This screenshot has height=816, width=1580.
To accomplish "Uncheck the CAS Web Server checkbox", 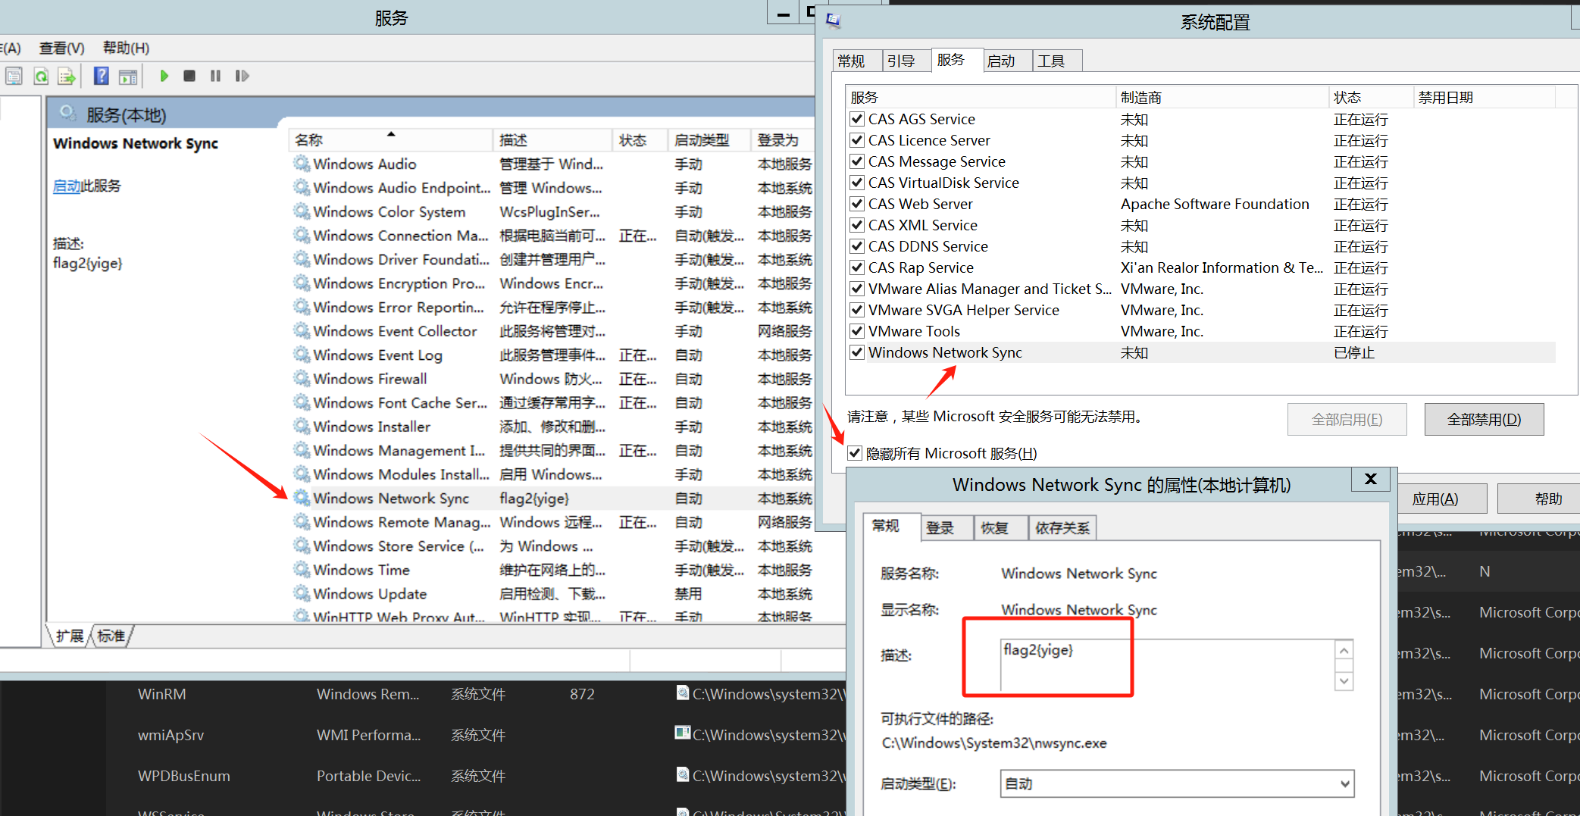I will (x=857, y=204).
